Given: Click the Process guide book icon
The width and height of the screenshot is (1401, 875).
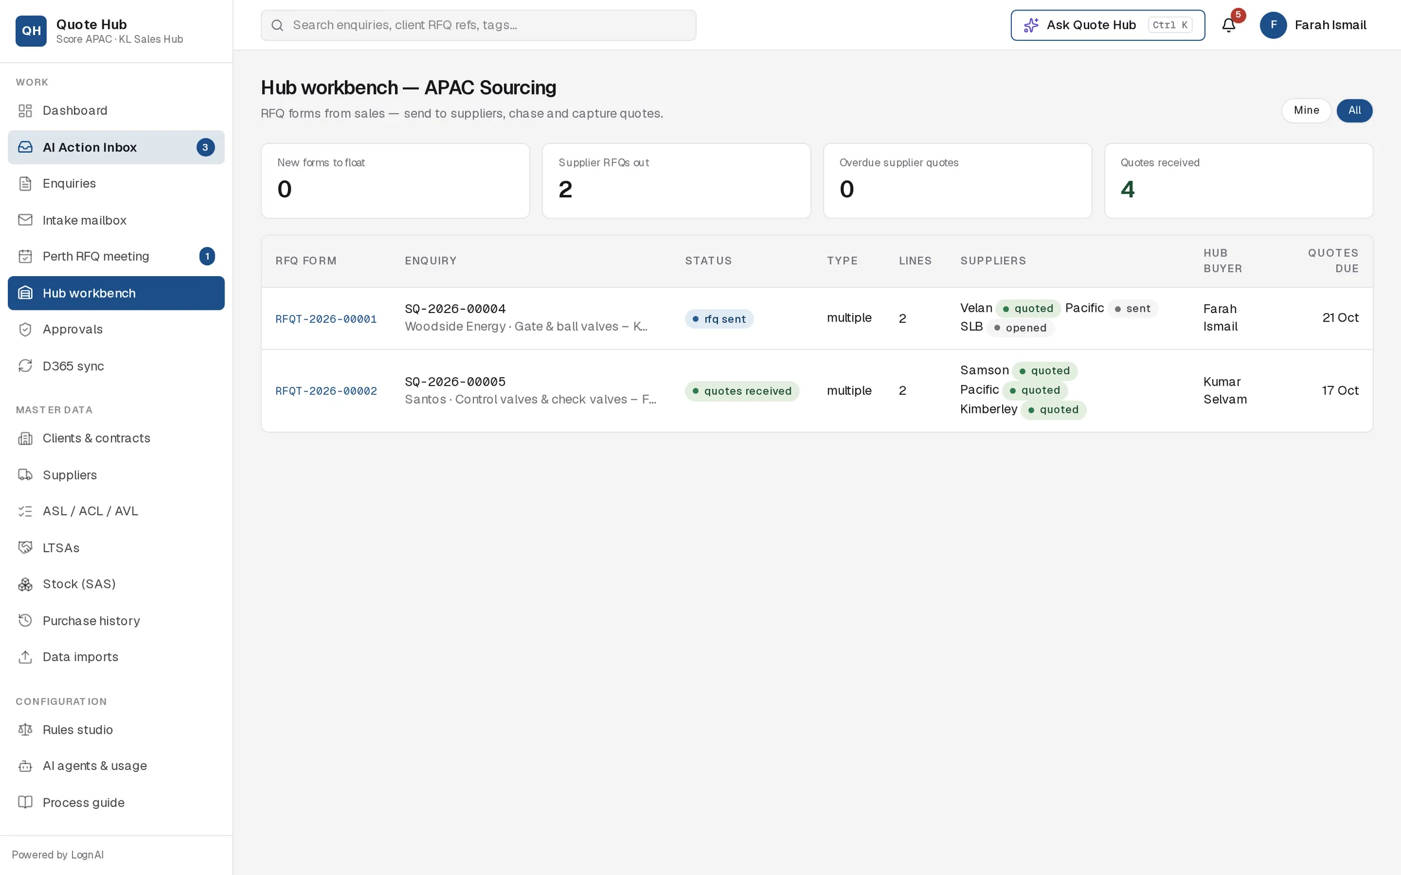Looking at the screenshot, I should click(x=25, y=802).
